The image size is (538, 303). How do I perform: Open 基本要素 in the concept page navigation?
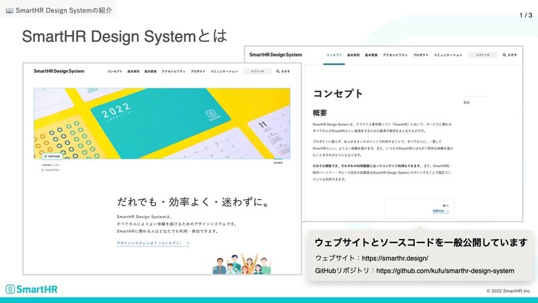(371, 55)
